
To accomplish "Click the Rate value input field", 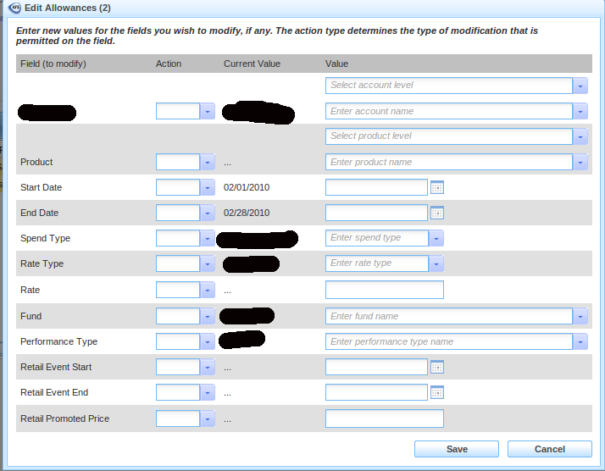I will [384, 290].
